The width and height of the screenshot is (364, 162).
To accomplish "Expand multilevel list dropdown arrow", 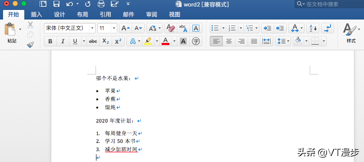I will (257, 28).
